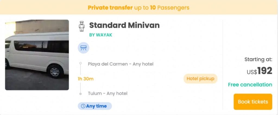Click Tulum - Any hotel stop

[108, 94]
